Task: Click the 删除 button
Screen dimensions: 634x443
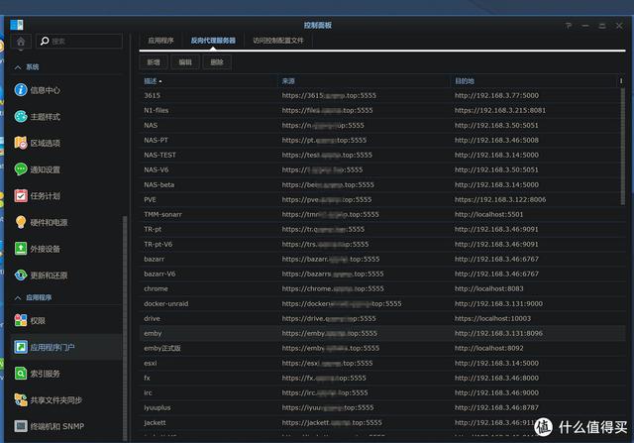Action: click(x=216, y=61)
